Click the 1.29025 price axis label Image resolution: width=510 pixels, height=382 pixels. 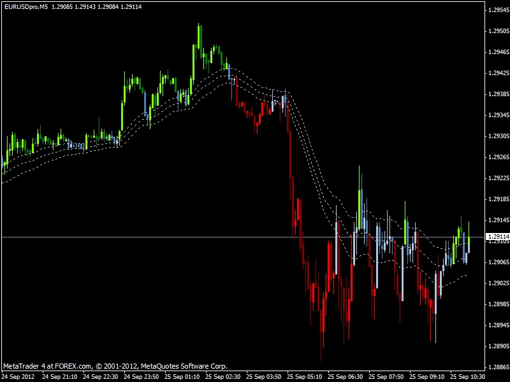pyautogui.click(x=499, y=283)
